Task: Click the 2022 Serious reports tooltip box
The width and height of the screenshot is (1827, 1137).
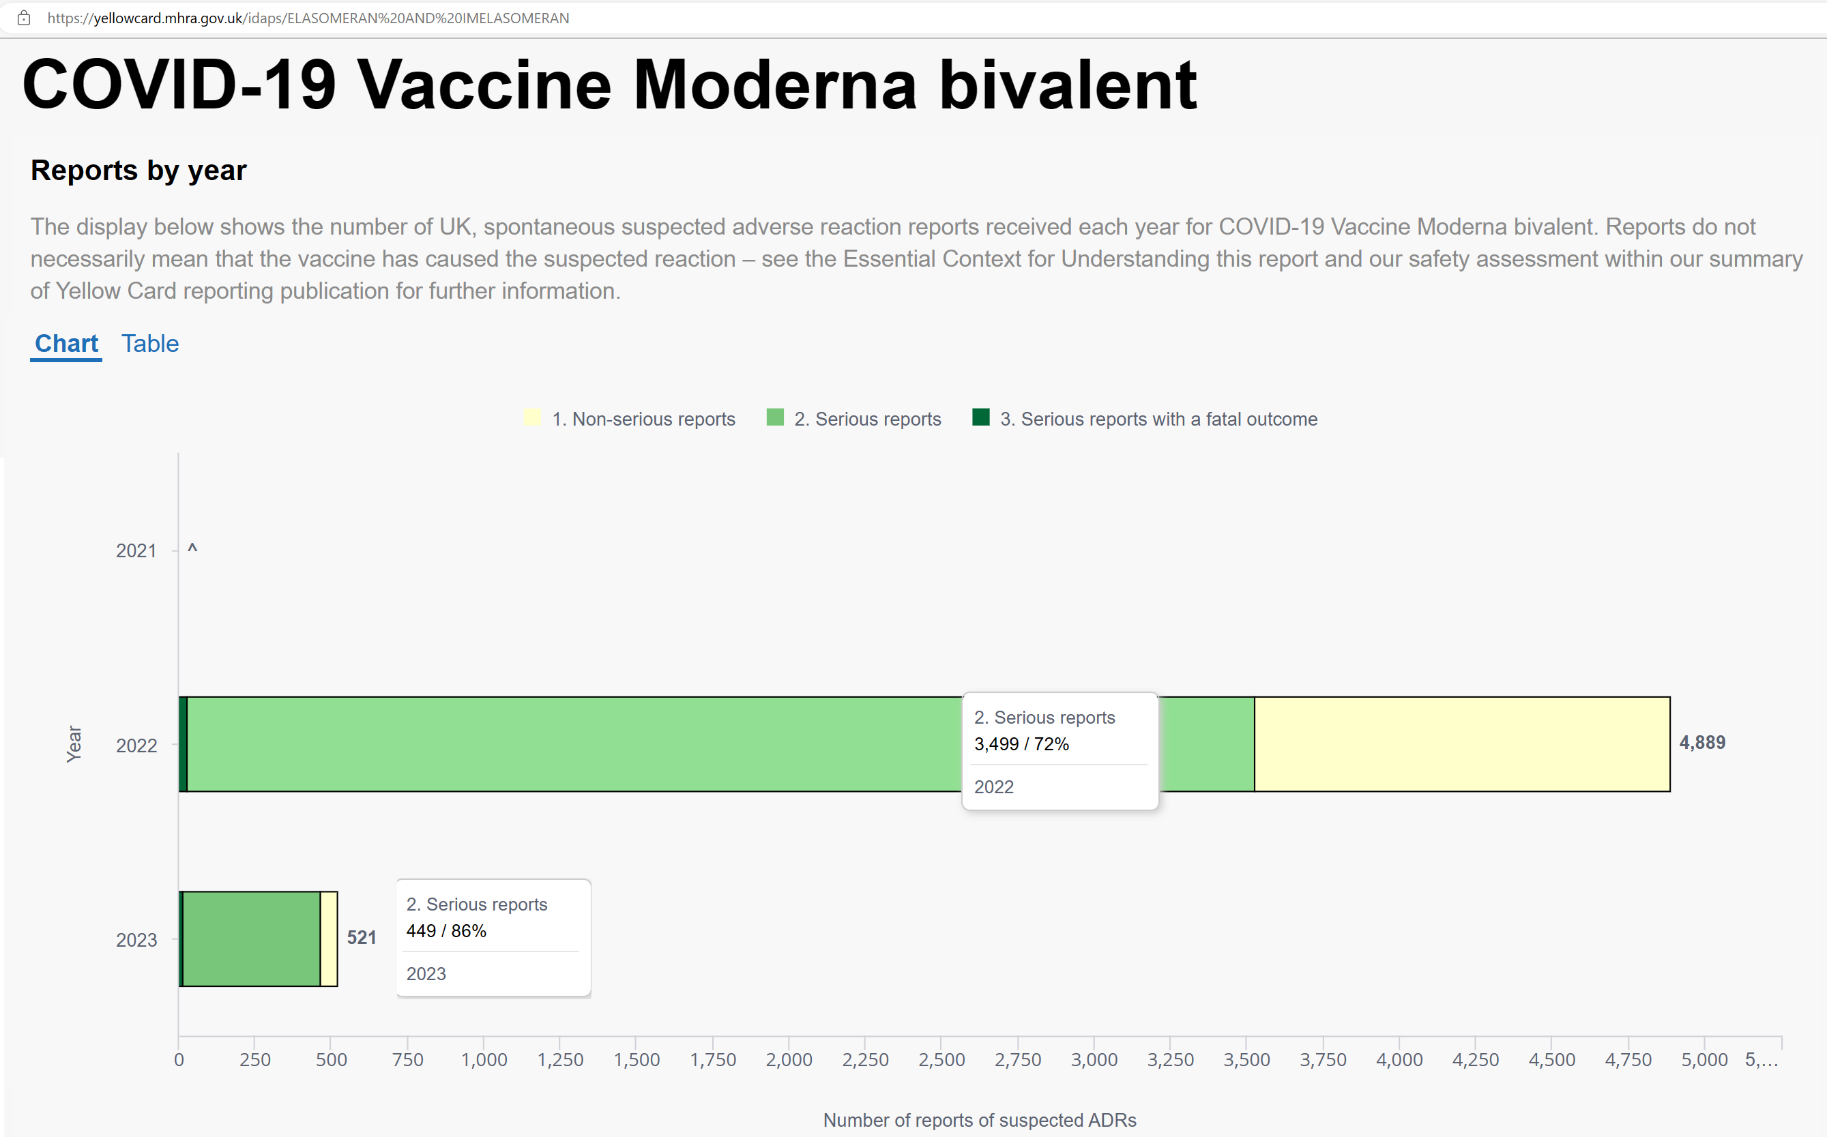Action: [x=1061, y=751]
